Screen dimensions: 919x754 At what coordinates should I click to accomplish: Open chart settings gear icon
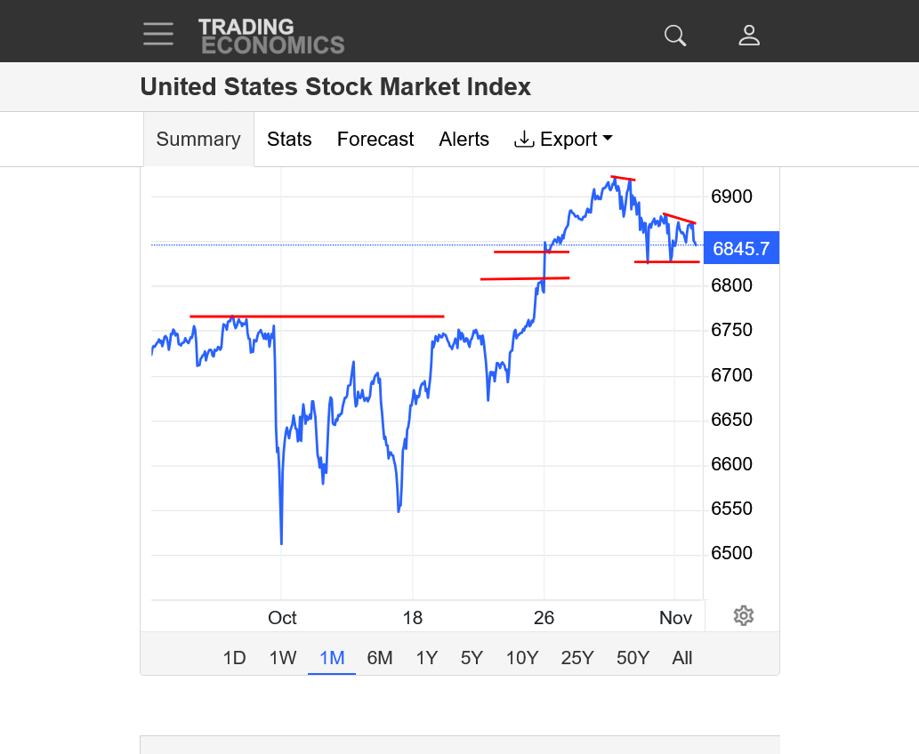tap(744, 615)
